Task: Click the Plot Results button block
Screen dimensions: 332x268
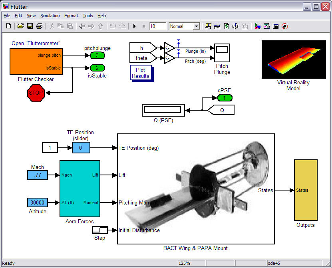Action: click(x=141, y=73)
